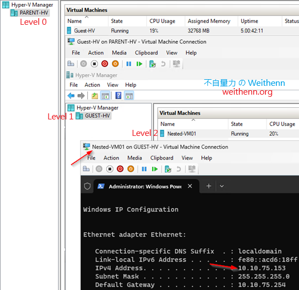Click Reset (green play) icon in Nested-VM01 toolbar
This screenshot has width=299, height=290.
[155, 169]
